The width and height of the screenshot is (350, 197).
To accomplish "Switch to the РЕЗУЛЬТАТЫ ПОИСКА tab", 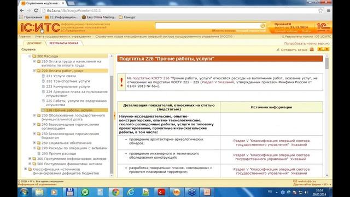I will click(x=64, y=43).
